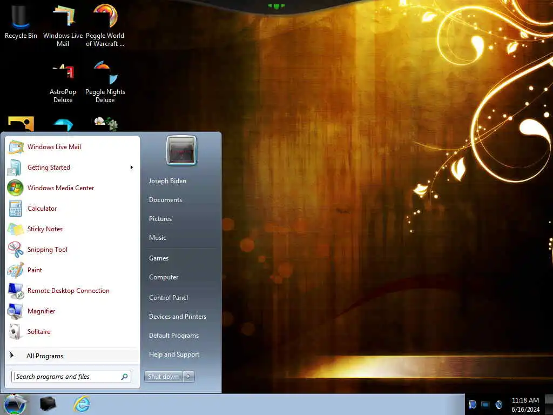The image size is (553, 415).
Task: Open Sticky Notes
Action: (72, 229)
